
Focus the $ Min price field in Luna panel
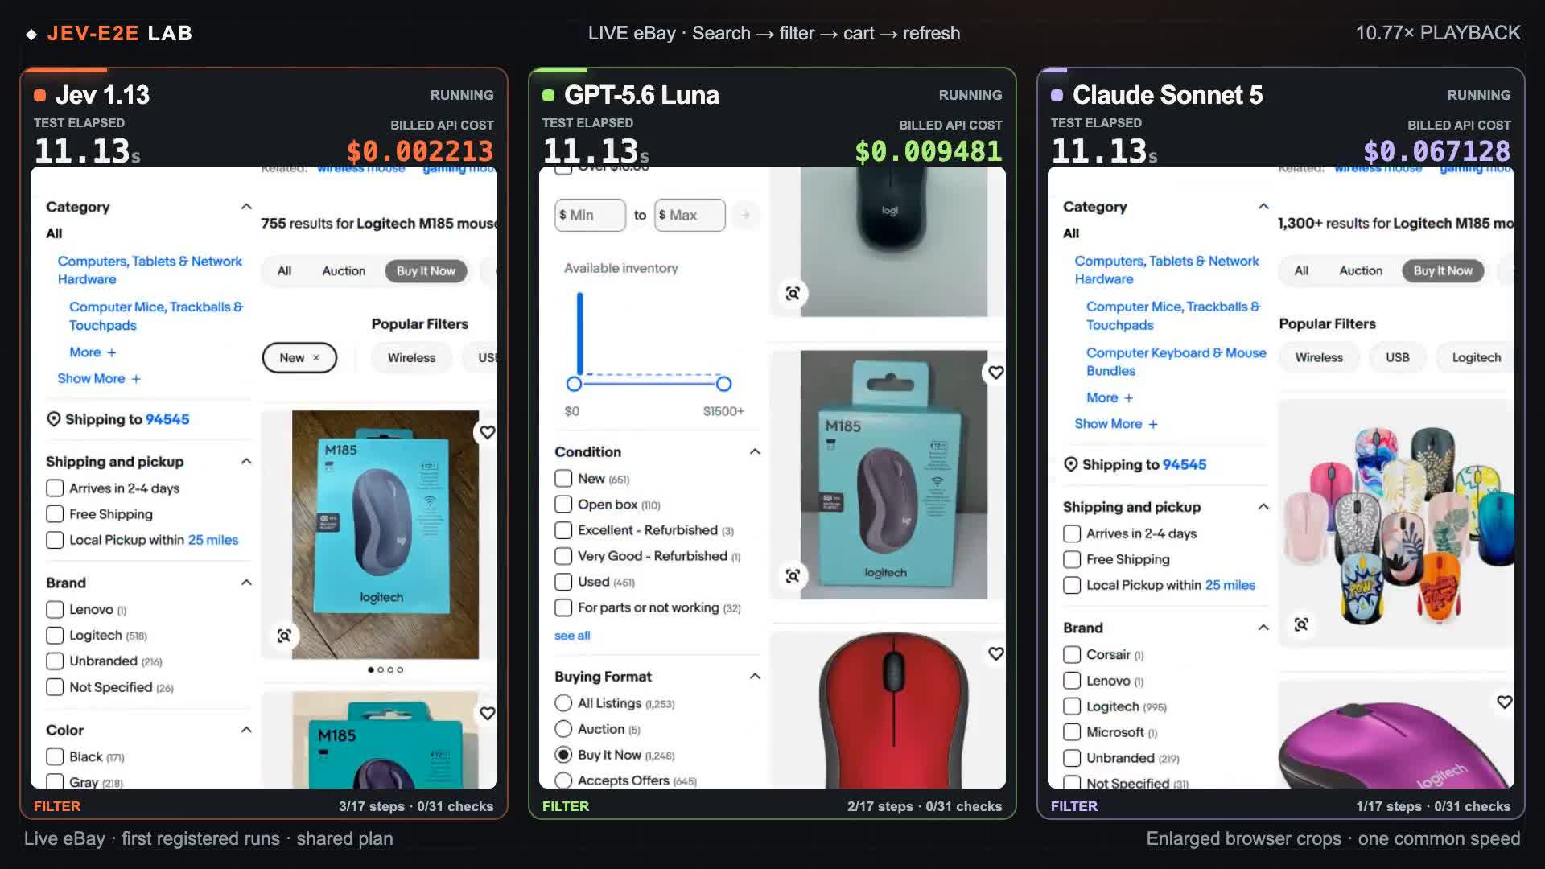point(590,215)
